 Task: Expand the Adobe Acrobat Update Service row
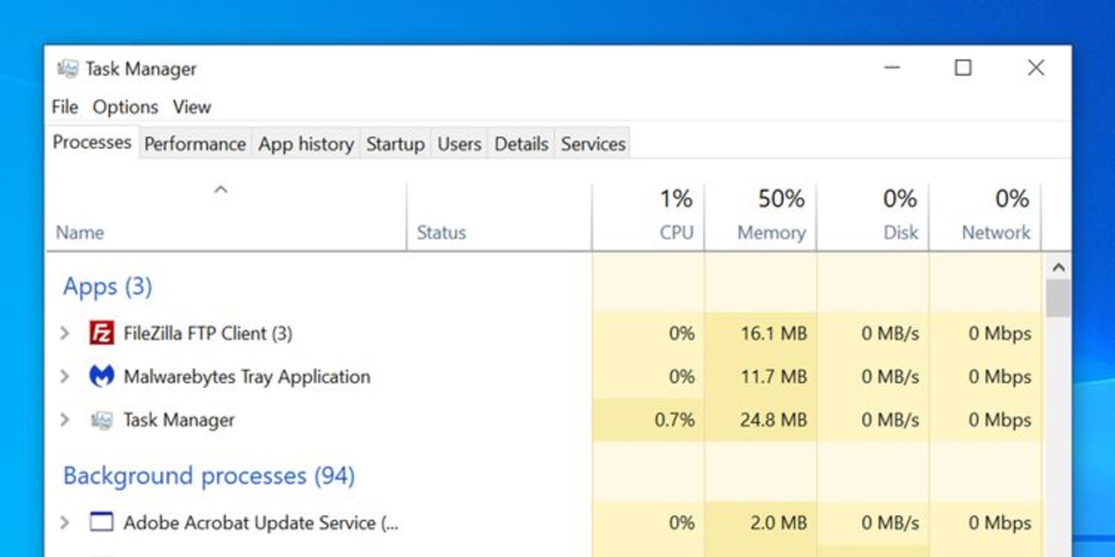pyautogui.click(x=64, y=522)
